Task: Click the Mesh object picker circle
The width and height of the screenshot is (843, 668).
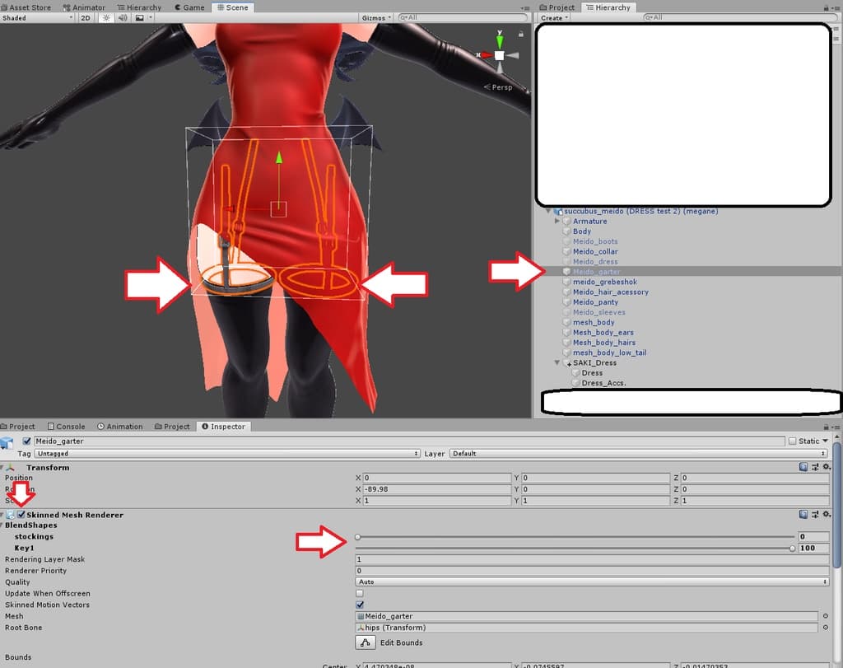Action: pyautogui.click(x=825, y=616)
